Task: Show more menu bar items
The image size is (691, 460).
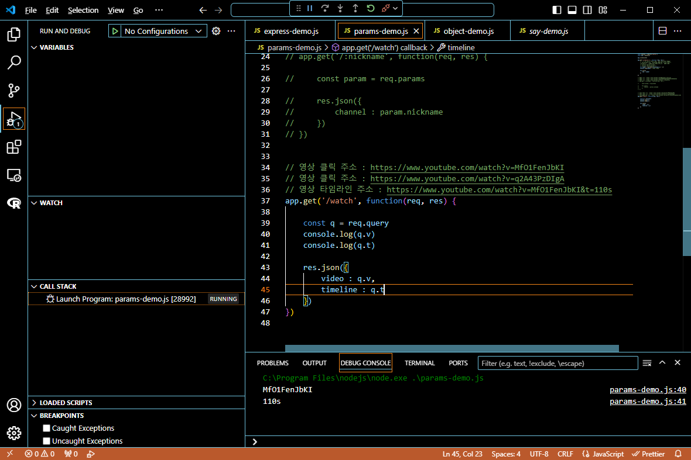Action: [x=159, y=10]
